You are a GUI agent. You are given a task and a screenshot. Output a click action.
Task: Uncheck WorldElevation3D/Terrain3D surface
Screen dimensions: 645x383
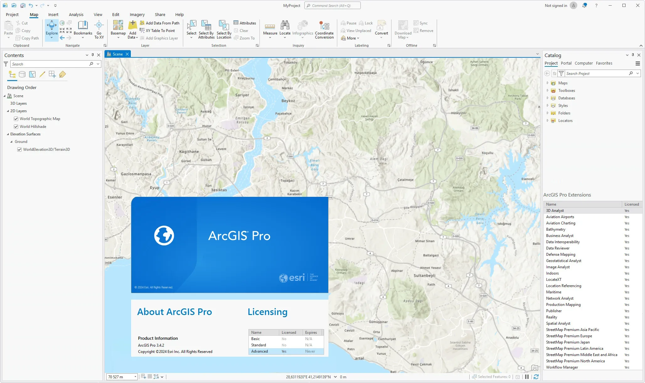pyautogui.click(x=19, y=150)
